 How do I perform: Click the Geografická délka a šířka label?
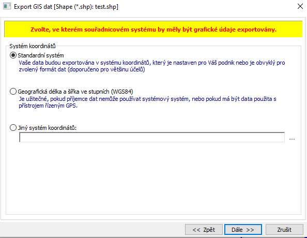pos(75,92)
